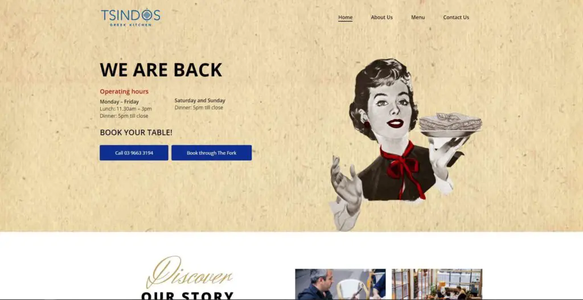Click the plate of food illustration
This screenshot has height=300, width=583.
click(x=450, y=125)
